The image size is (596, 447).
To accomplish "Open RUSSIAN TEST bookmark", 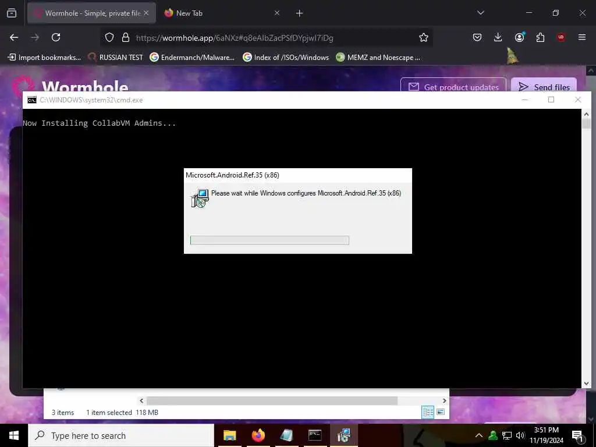I will pos(116,58).
